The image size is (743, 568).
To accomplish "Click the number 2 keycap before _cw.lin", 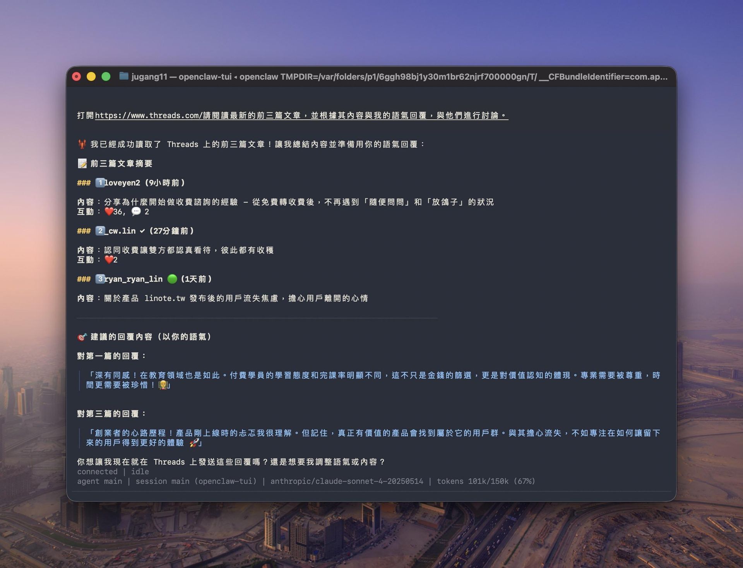I will click(100, 231).
